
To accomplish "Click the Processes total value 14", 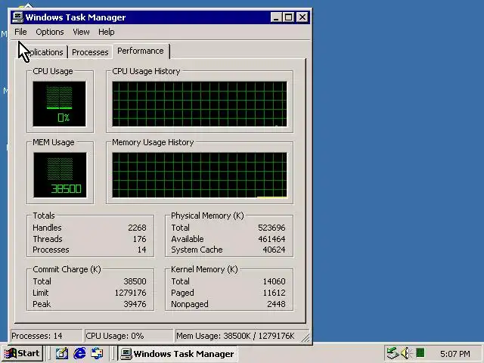I will [x=142, y=250].
